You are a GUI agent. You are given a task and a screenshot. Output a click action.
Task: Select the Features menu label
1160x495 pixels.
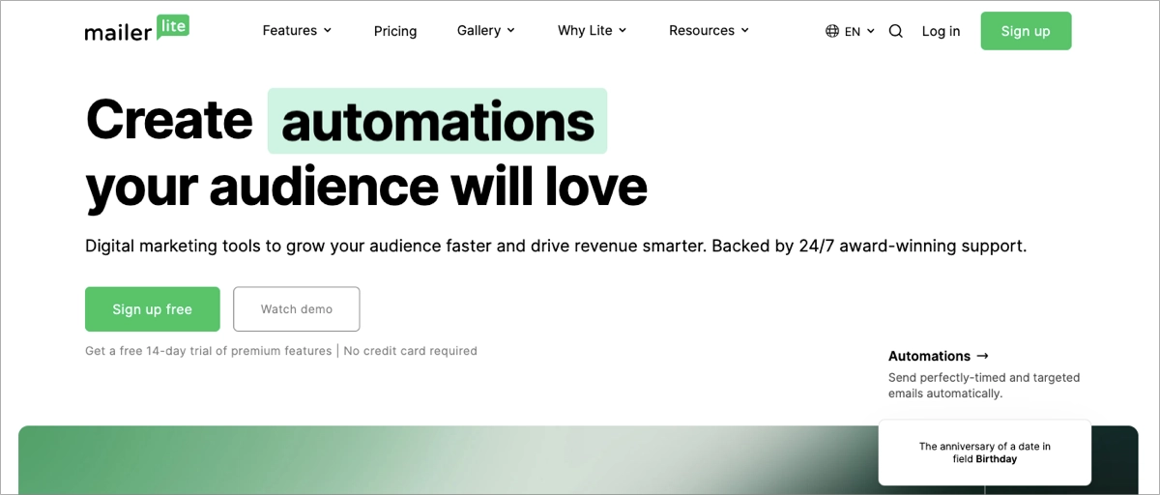(x=289, y=31)
